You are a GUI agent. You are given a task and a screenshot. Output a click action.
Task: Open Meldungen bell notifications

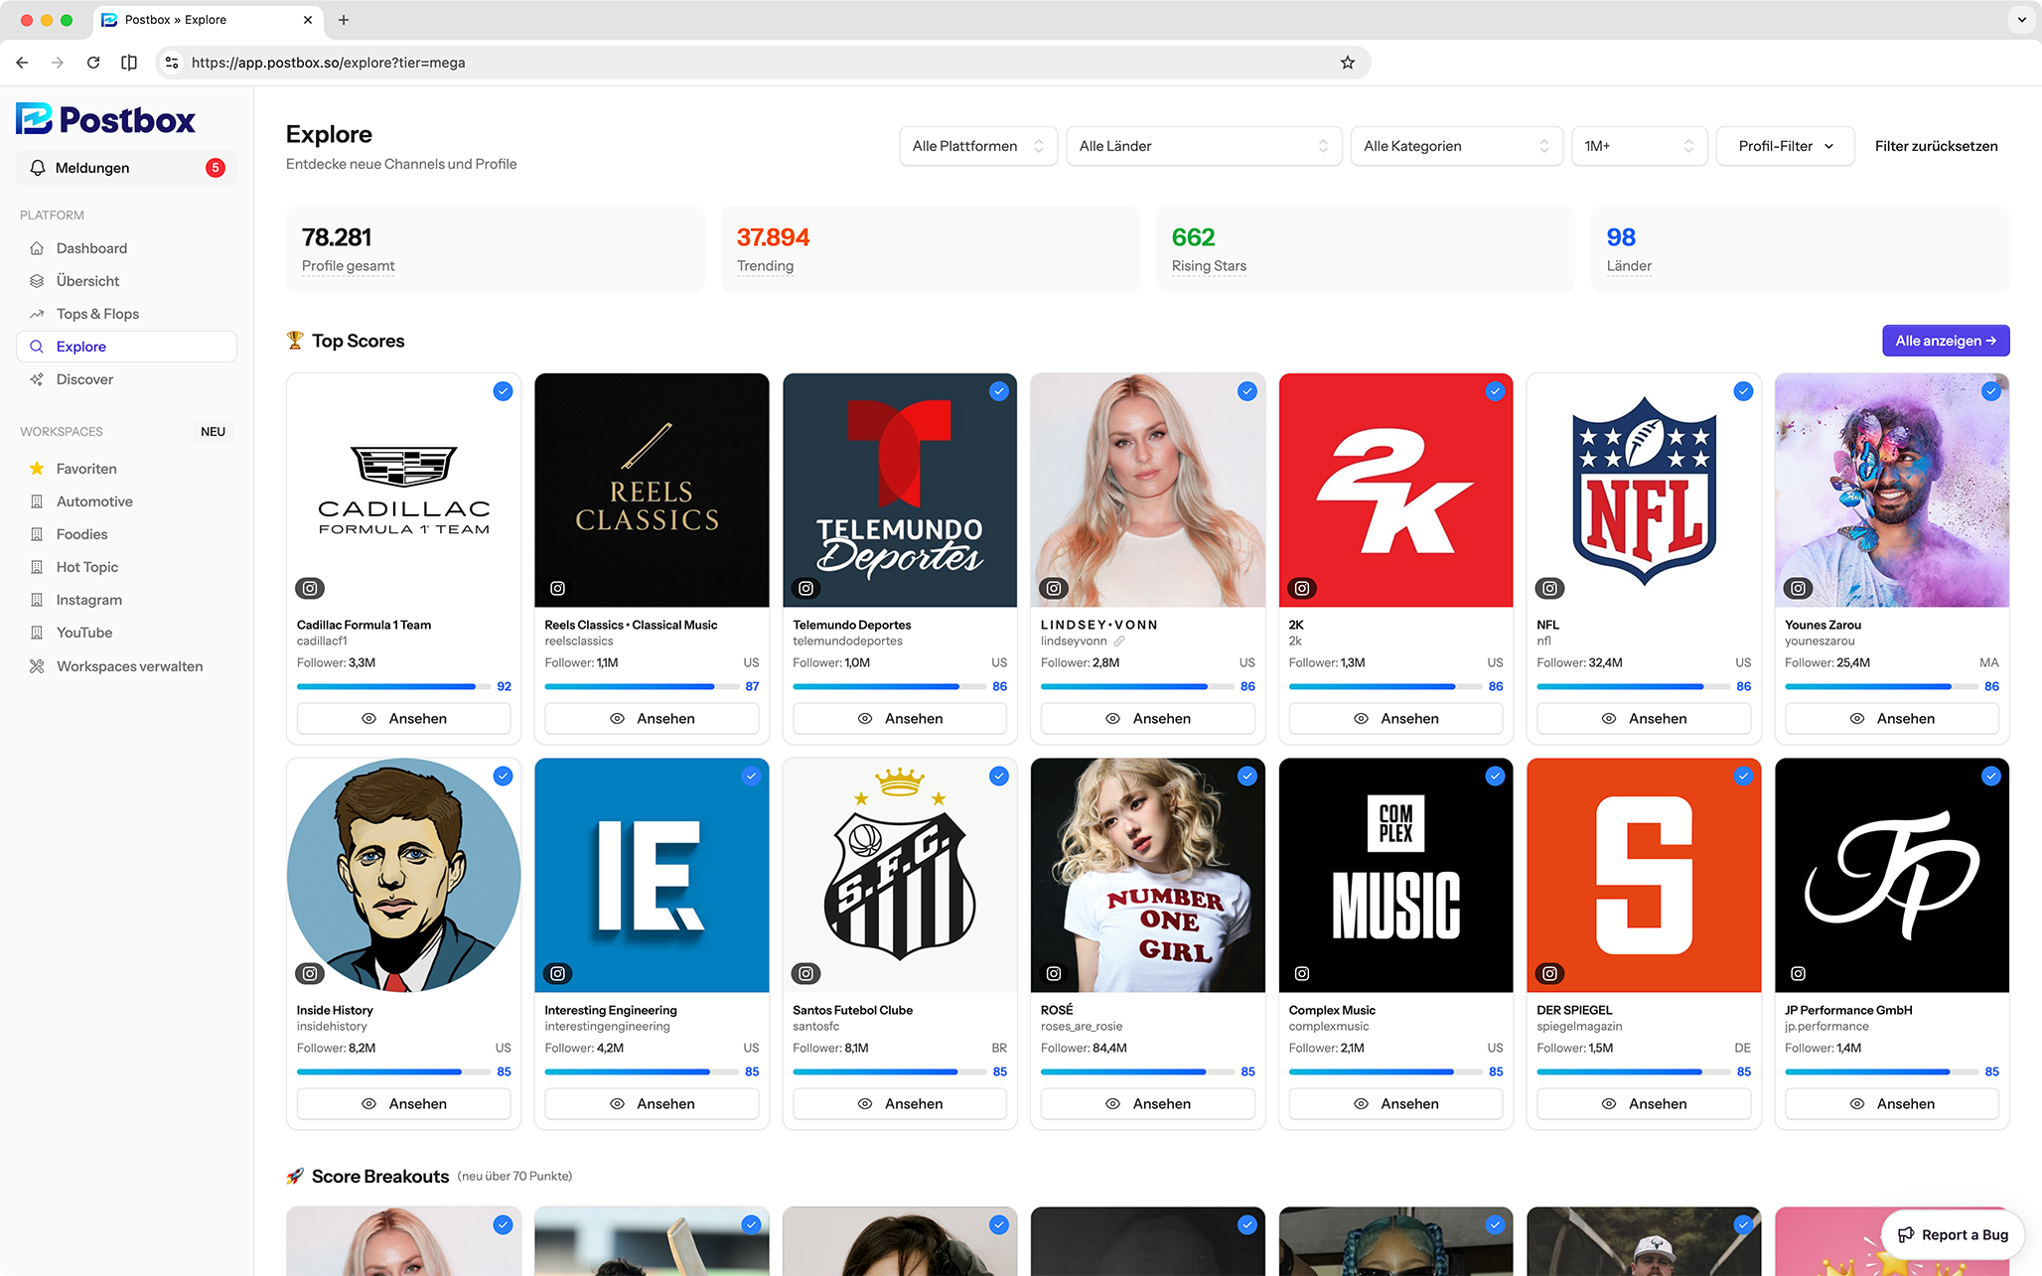[126, 168]
